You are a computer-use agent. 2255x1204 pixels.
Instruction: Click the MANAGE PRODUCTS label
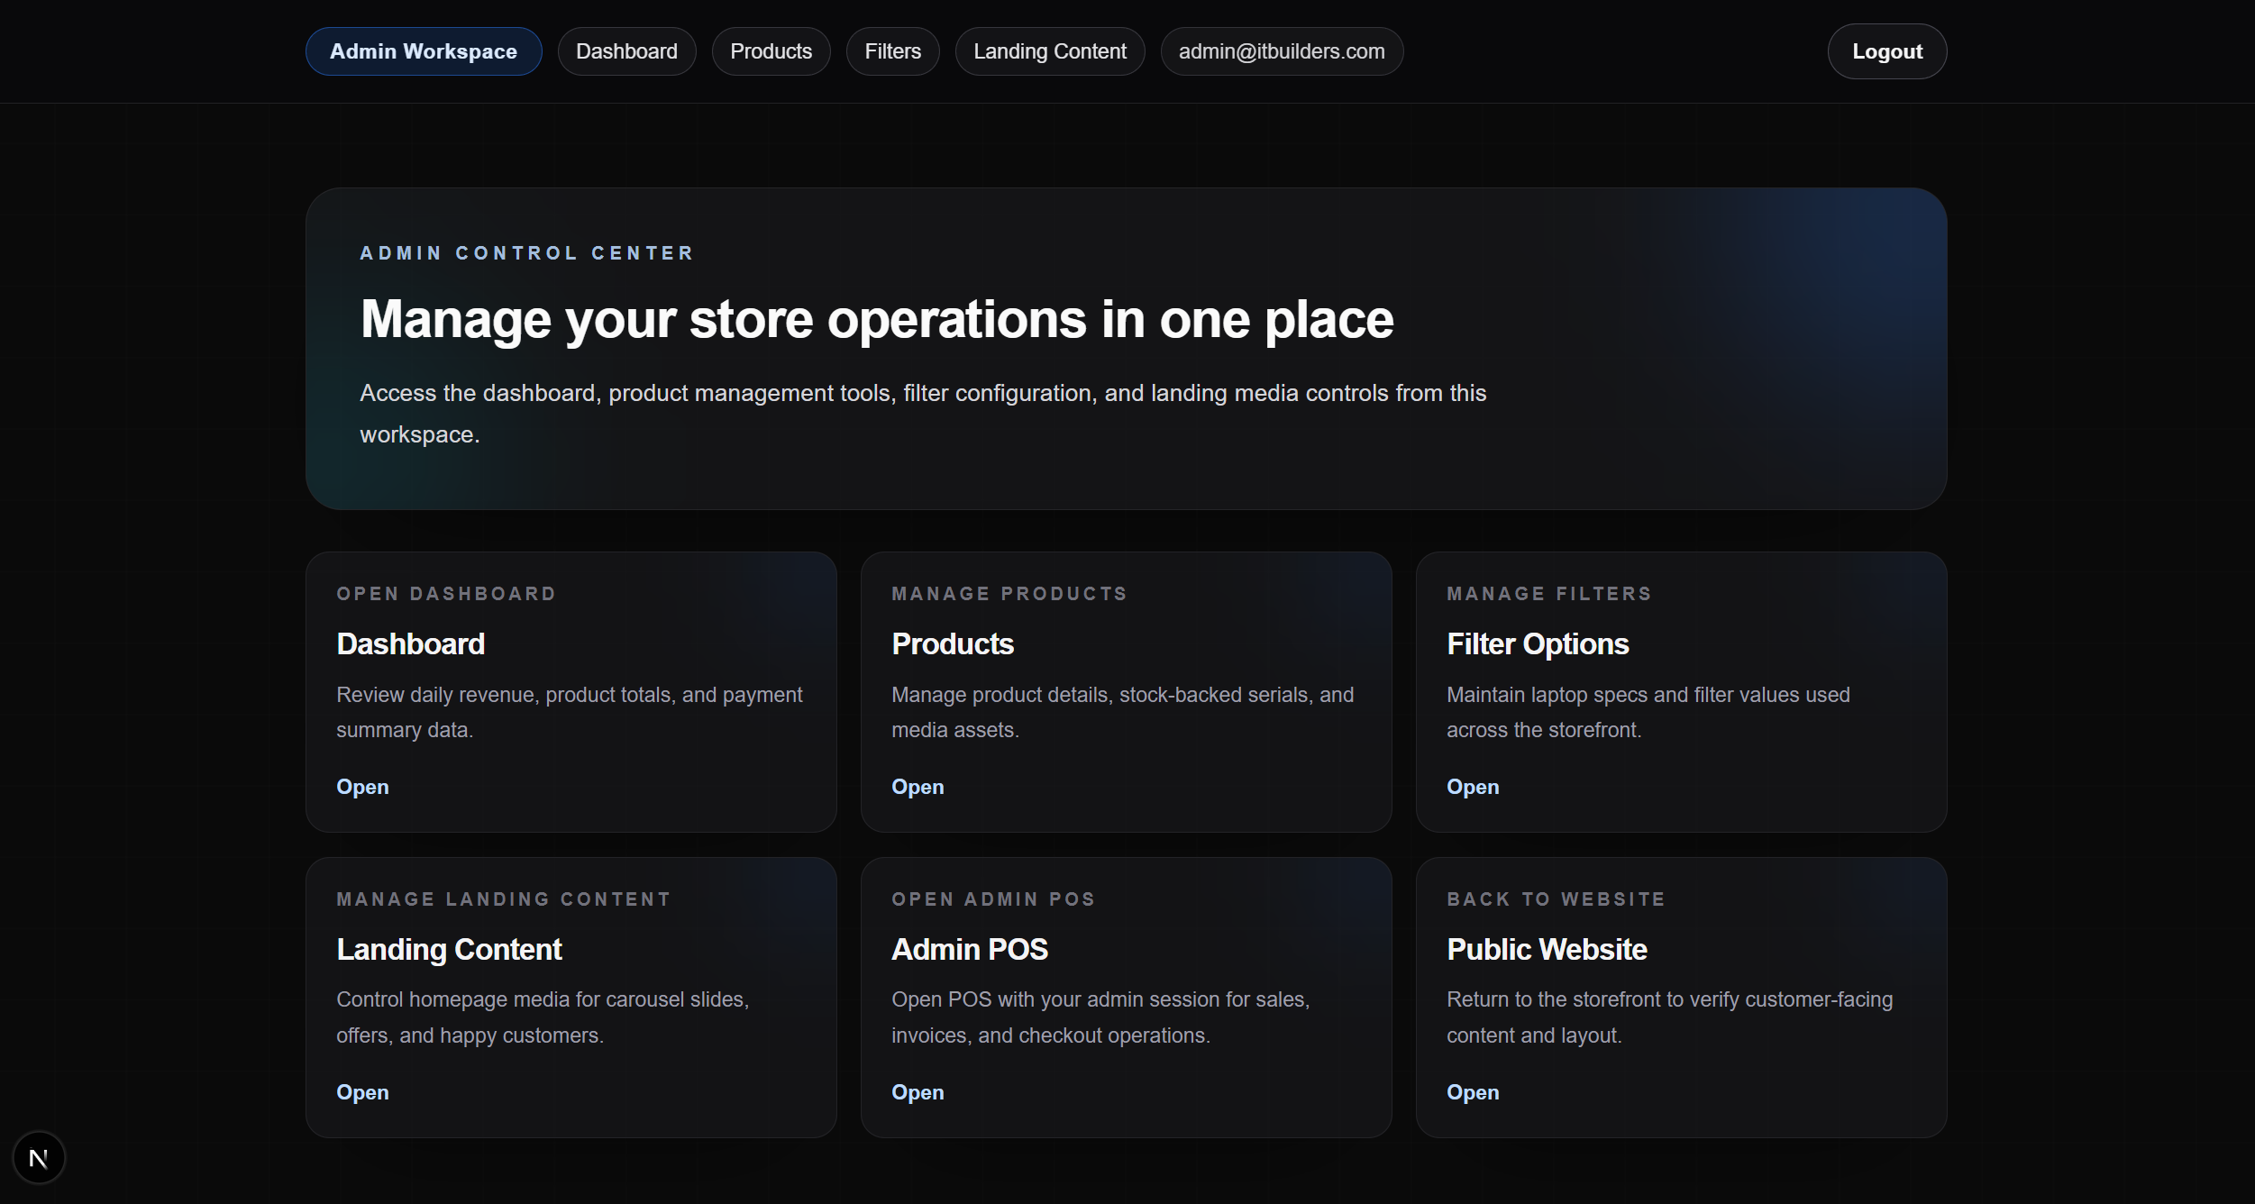[1009, 594]
